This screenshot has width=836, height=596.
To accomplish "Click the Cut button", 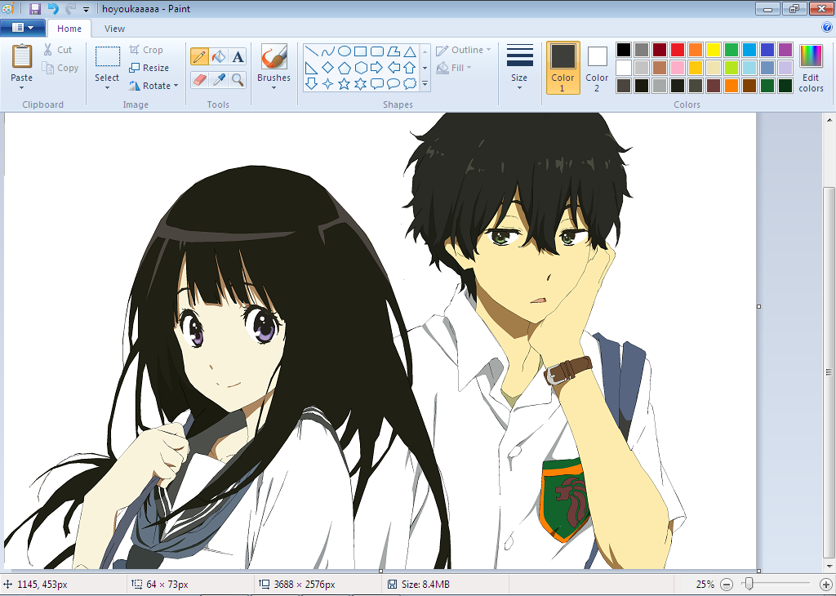I will coord(58,50).
